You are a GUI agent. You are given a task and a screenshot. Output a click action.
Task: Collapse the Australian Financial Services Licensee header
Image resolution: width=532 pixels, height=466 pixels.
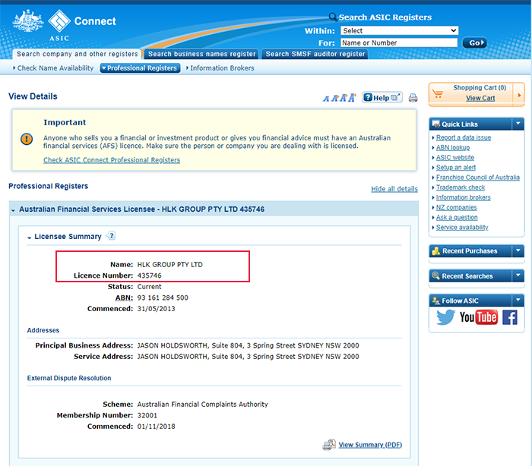[13, 210]
